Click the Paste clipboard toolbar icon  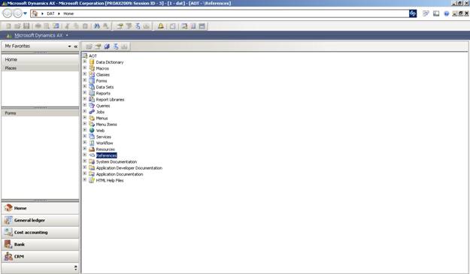click(x=85, y=26)
